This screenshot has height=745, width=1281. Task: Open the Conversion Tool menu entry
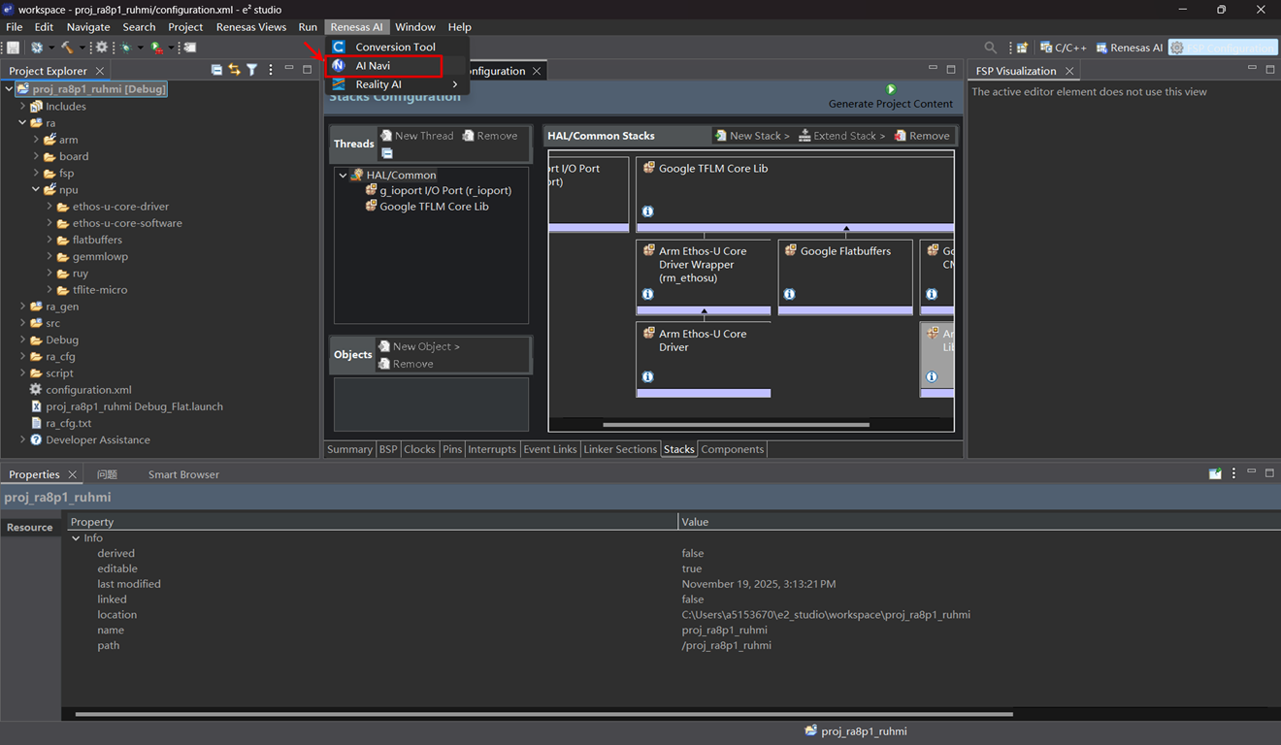tap(397, 47)
